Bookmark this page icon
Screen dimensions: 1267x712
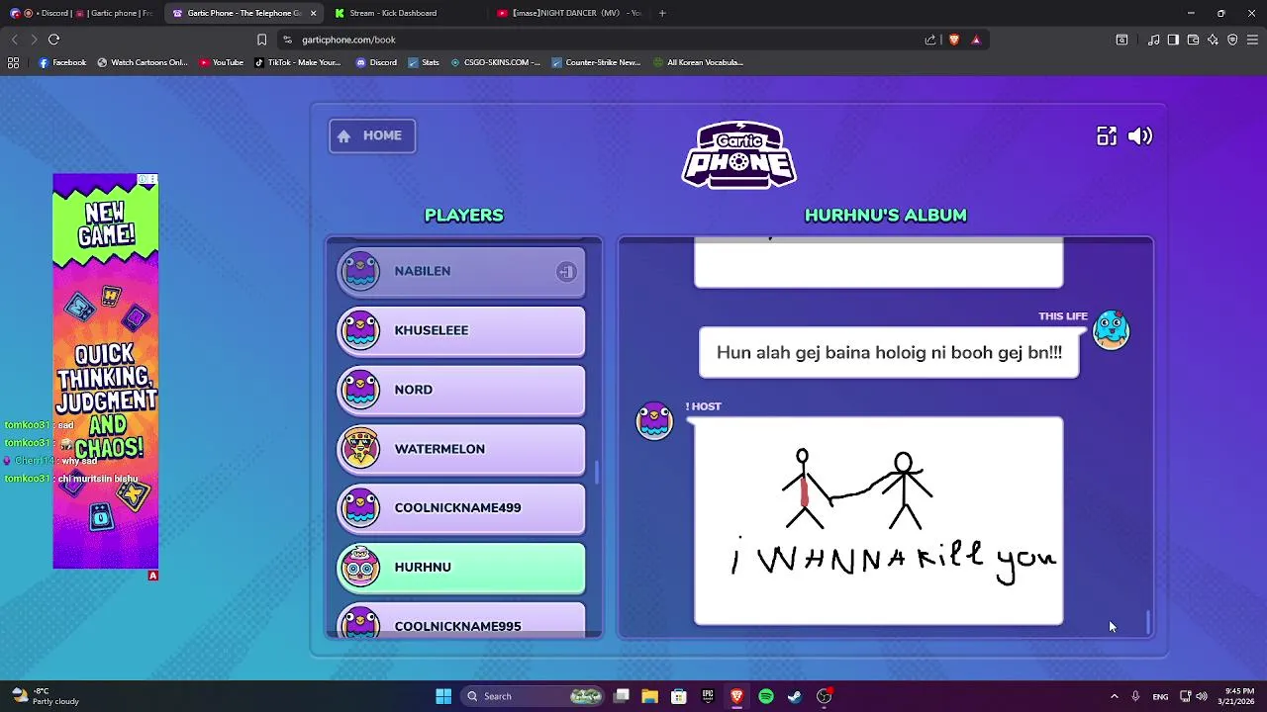pos(261,40)
